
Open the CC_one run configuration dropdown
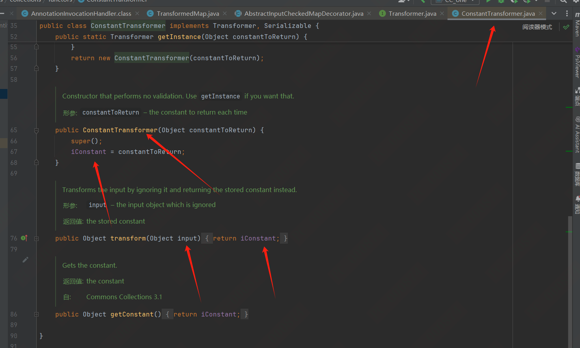pyautogui.click(x=455, y=2)
